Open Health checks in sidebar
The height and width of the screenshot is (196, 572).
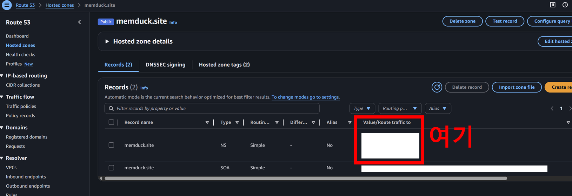(x=20, y=55)
